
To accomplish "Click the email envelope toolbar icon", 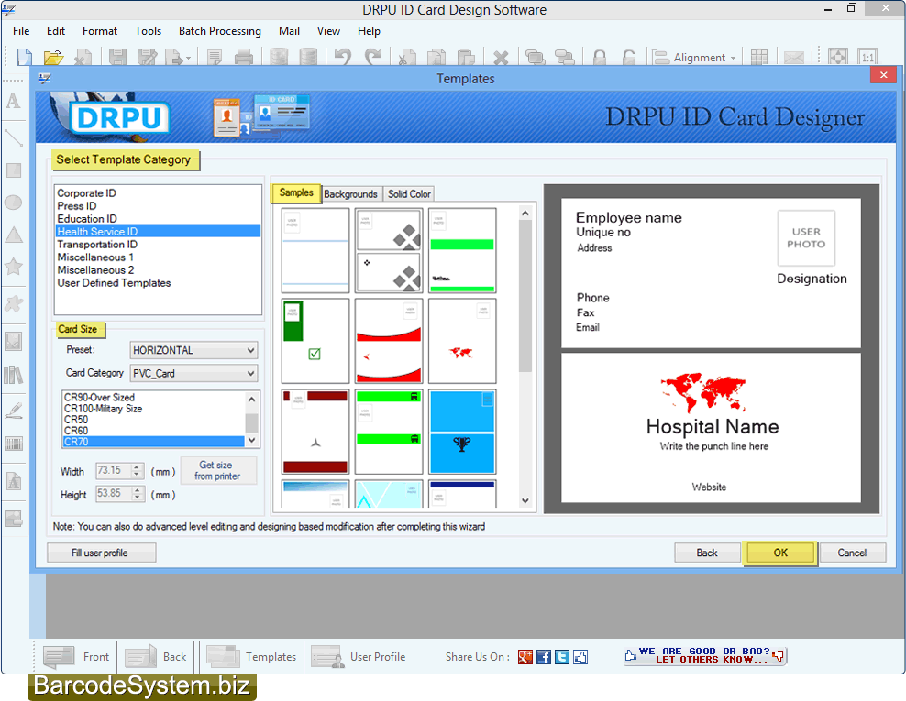I will tap(793, 57).
